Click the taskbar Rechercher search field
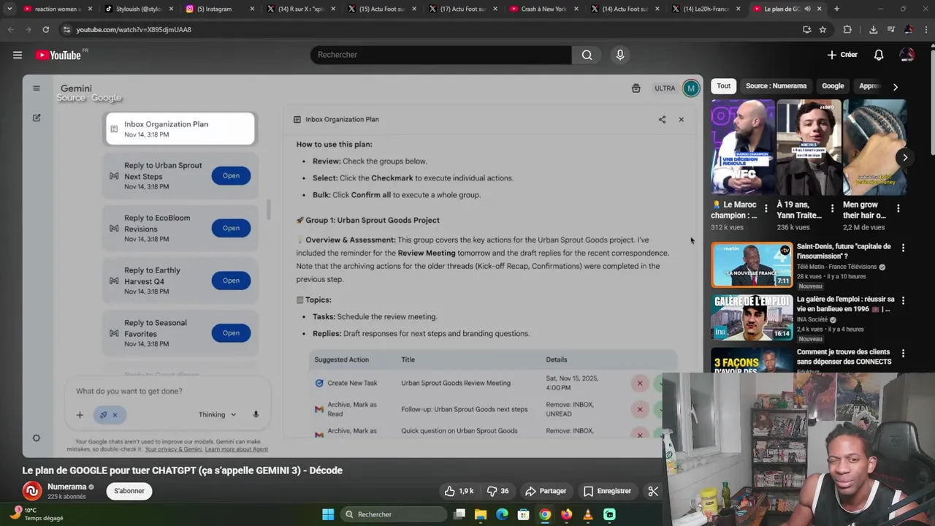935x526 pixels. click(394, 514)
